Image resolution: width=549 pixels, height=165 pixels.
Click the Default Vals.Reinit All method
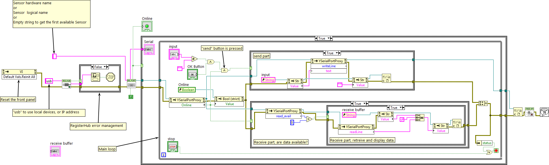click(x=19, y=77)
